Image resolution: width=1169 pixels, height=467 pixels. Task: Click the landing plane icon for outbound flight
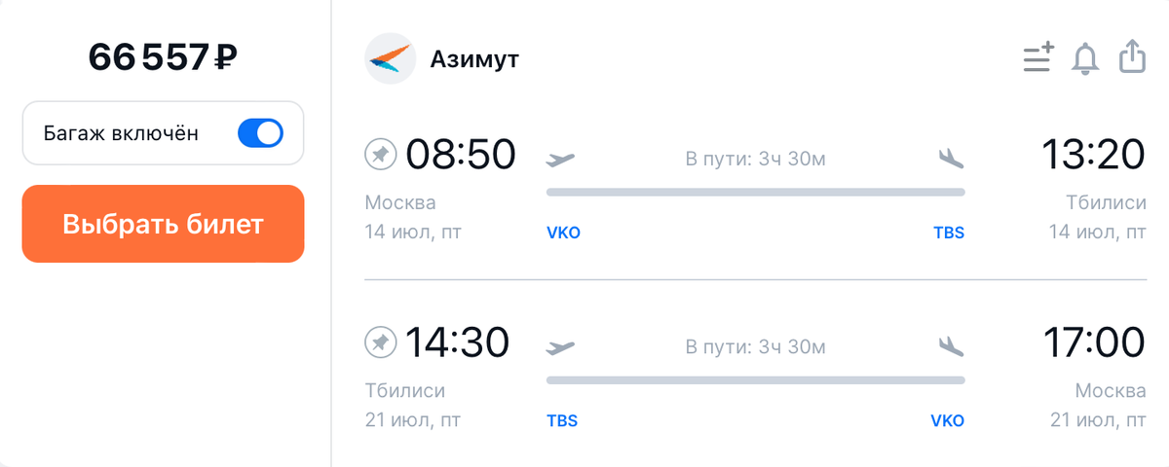(951, 159)
